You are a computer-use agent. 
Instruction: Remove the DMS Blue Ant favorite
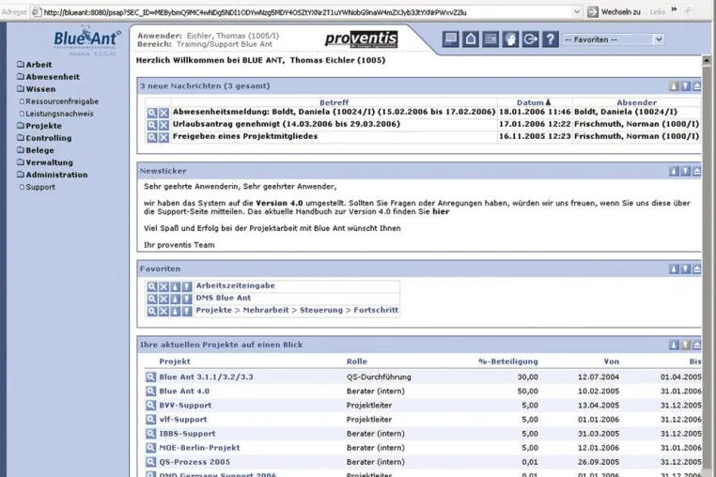pyautogui.click(x=163, y=299)
